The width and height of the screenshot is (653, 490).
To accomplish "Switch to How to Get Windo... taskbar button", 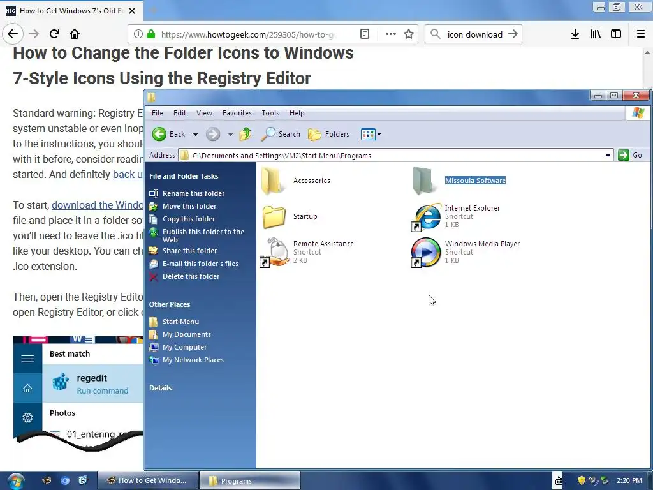I will [148, 480].
